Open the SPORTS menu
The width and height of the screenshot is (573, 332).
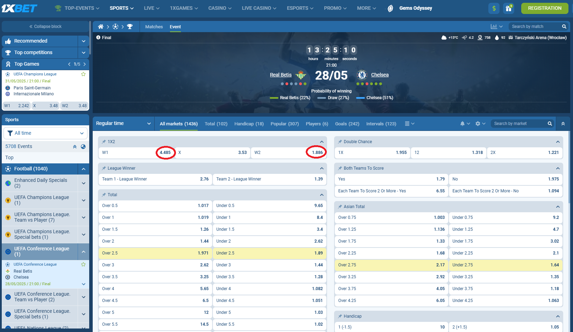click(122, 8)
